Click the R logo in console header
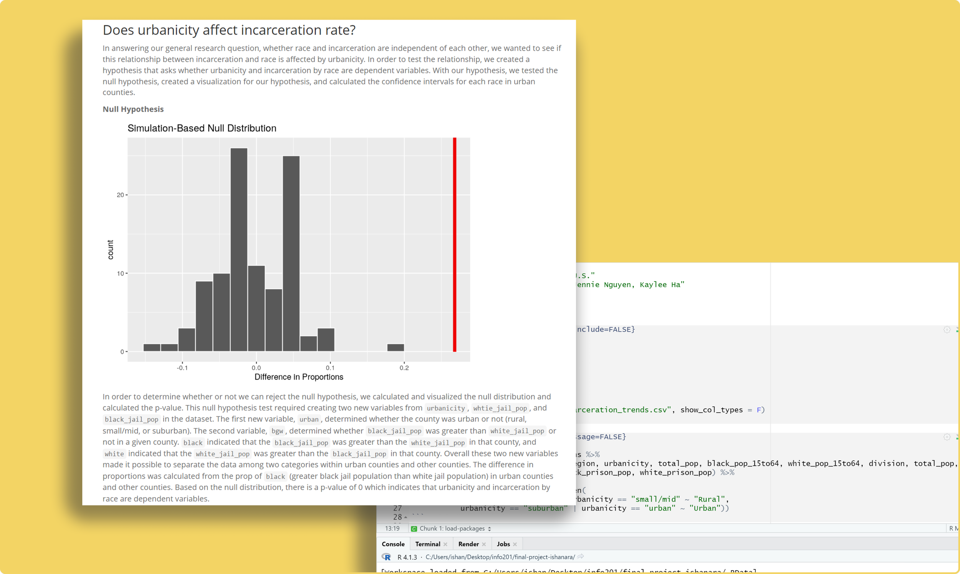Image resolution: width=960 pixels, height=574 pixels. coord(386,557)
